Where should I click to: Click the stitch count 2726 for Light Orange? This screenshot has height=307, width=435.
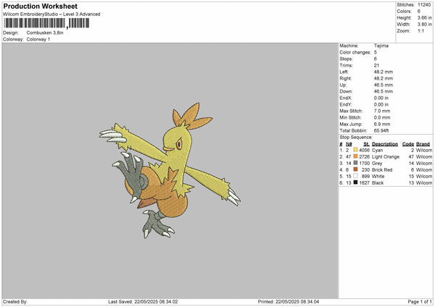click(364, 157)
